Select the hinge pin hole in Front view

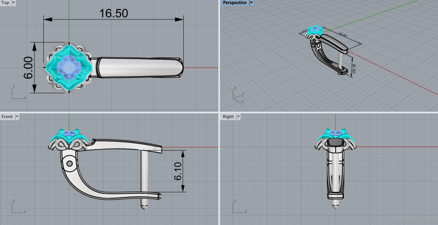pyautogui.click(x=69, y=164)
